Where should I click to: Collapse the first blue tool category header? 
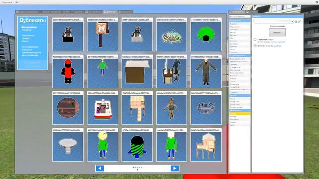pos(240,21)
